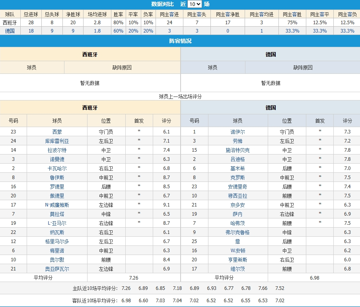Open substitute 奥尔默 player link
This screenshot has height=307, width=360.
[57, 260]
